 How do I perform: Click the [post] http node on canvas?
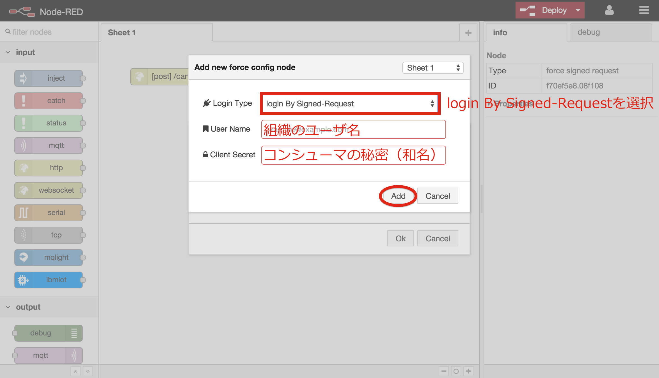tap(159, 76)
